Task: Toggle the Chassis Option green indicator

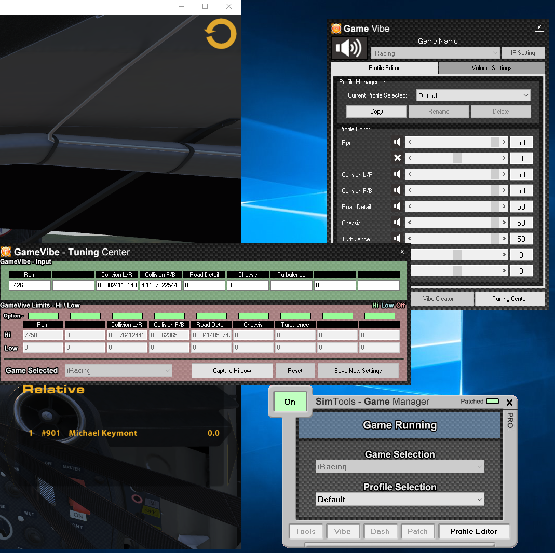Action: (253, 316)
